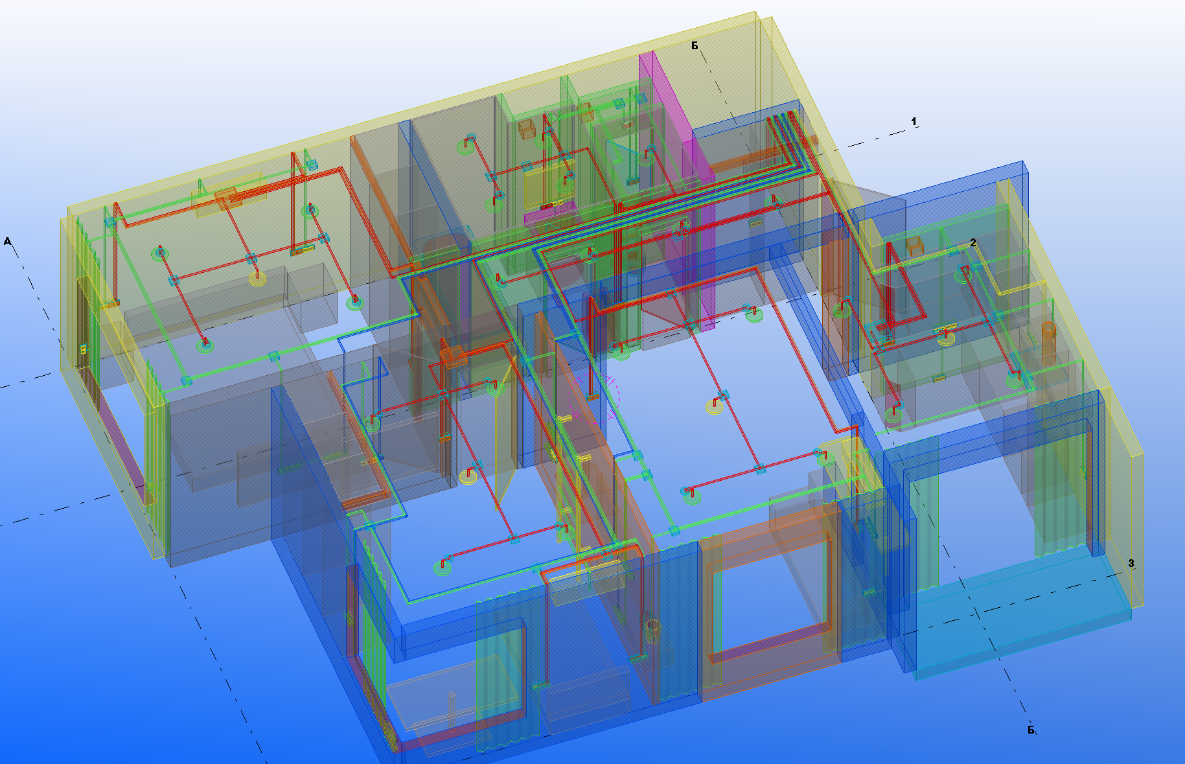Click the grid axis label "2"

tap(973, 242)
